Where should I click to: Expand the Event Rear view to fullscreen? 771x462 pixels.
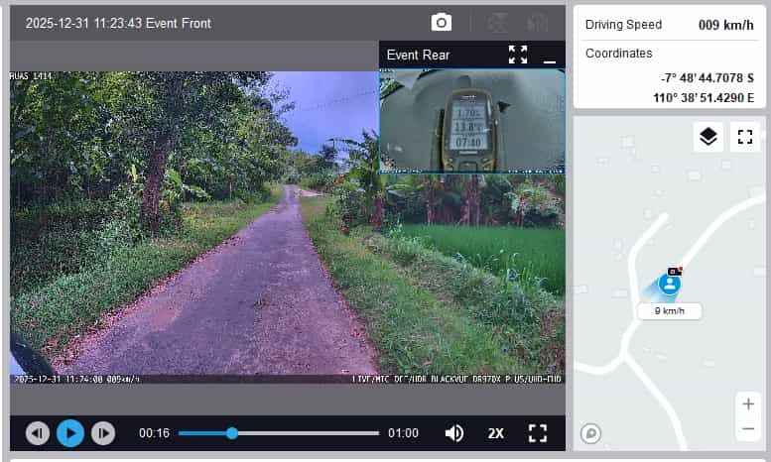[x=517, y=55]
